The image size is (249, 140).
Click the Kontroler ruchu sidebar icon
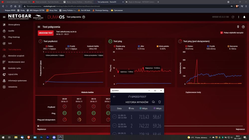pos(4,68)
